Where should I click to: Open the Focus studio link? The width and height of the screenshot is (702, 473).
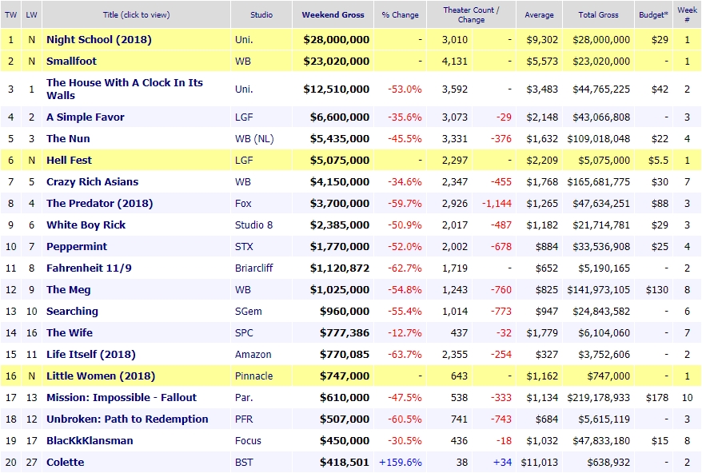pos(248,440)
